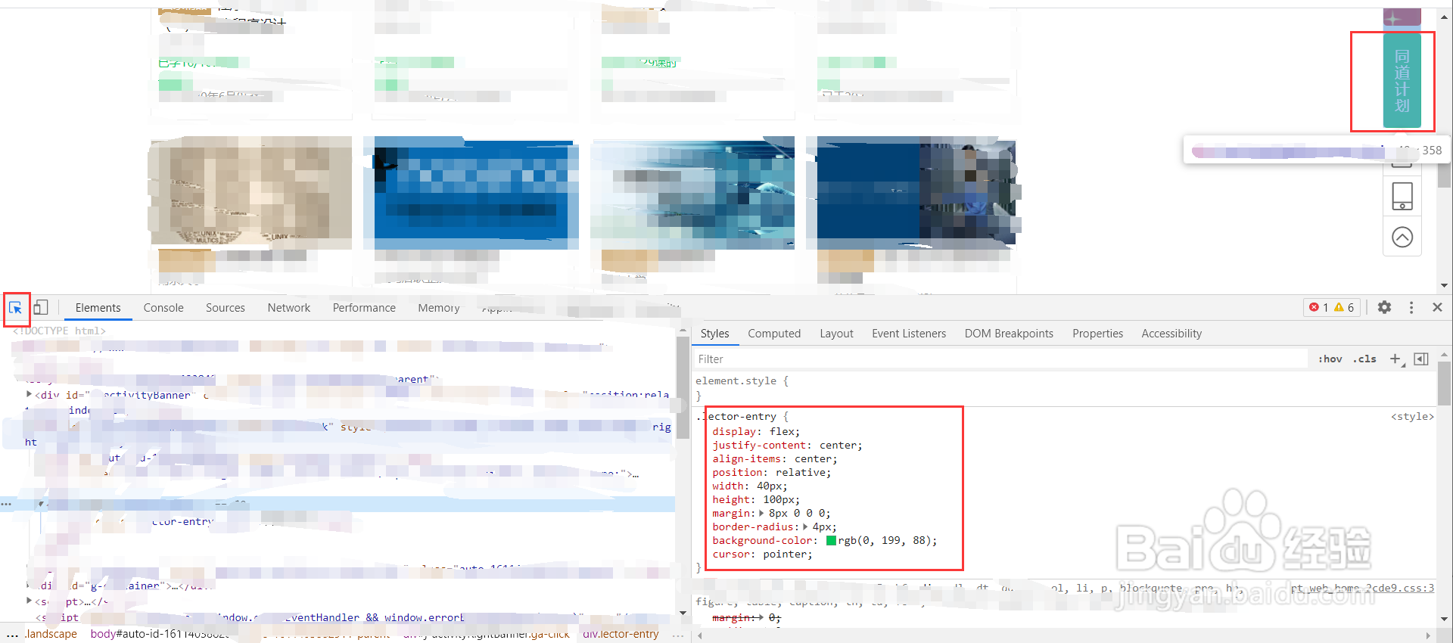Select the Styles sub-tab
1453x643 pixels.
[714, 334]
